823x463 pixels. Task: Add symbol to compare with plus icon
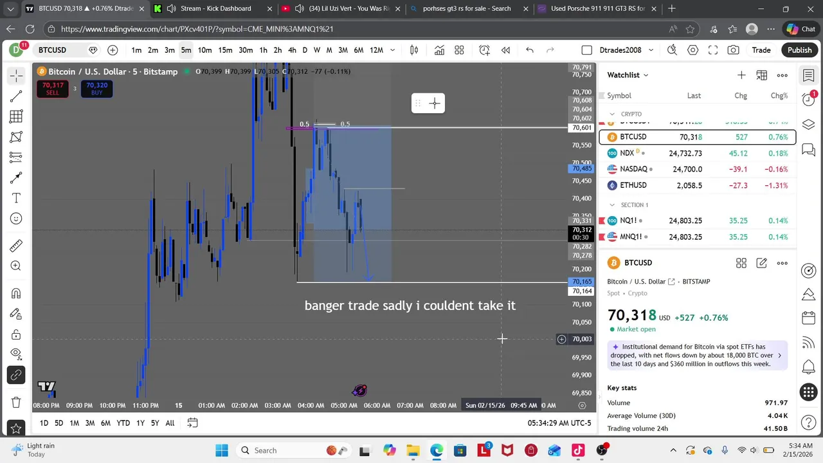pos(113,50)
